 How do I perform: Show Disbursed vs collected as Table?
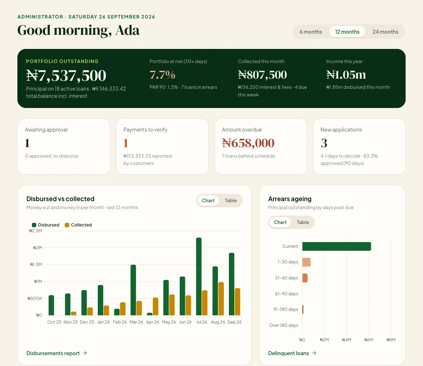click(231, 200)
